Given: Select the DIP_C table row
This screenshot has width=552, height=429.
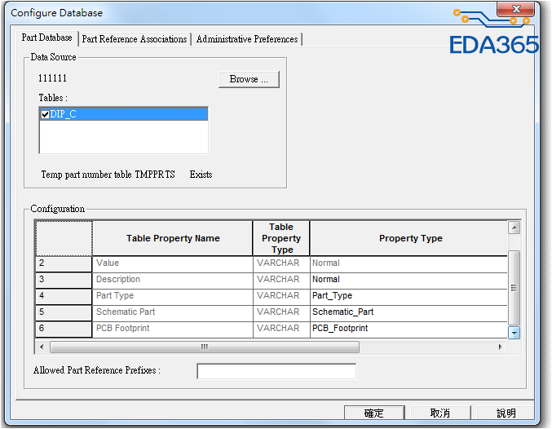Looking at the screenshot, I should coord(124,114).
